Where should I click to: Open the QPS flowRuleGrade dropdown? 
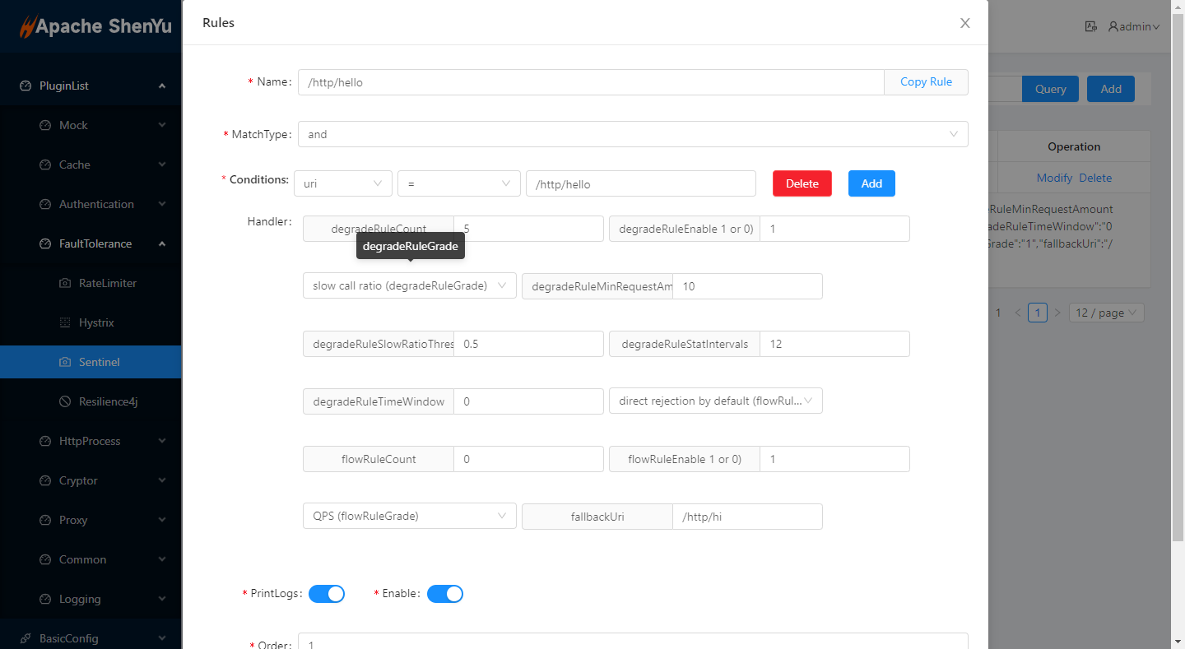click(x=410, y=516)
